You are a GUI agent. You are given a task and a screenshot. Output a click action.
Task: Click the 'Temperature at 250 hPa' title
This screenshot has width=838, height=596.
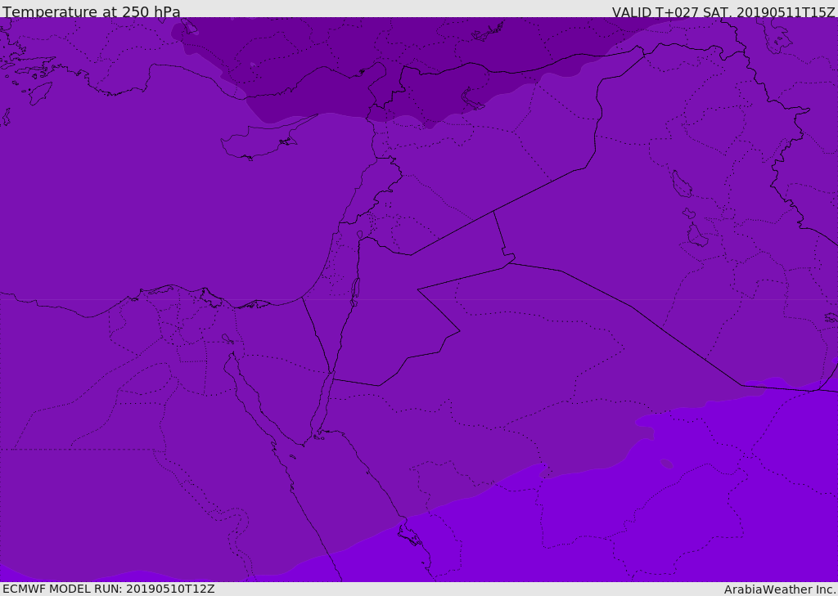pos(92,11)
